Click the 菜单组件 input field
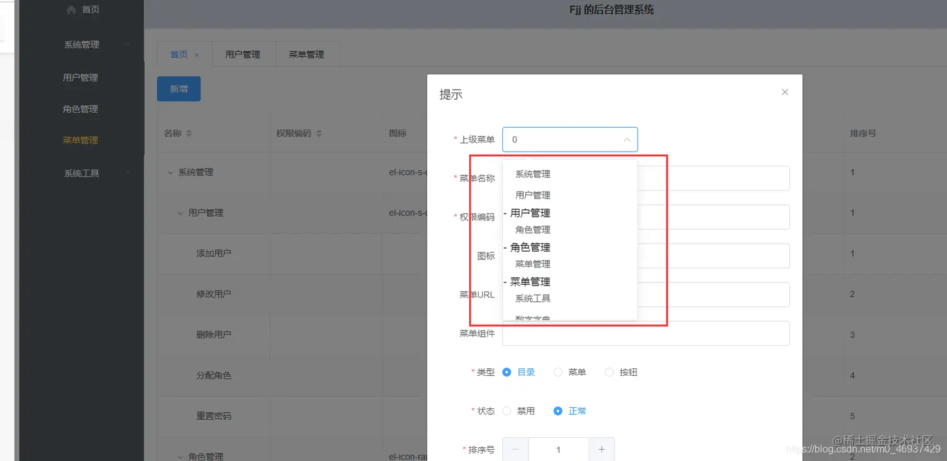Viewport: 947px width, 461px height. [x=645, y=333]
